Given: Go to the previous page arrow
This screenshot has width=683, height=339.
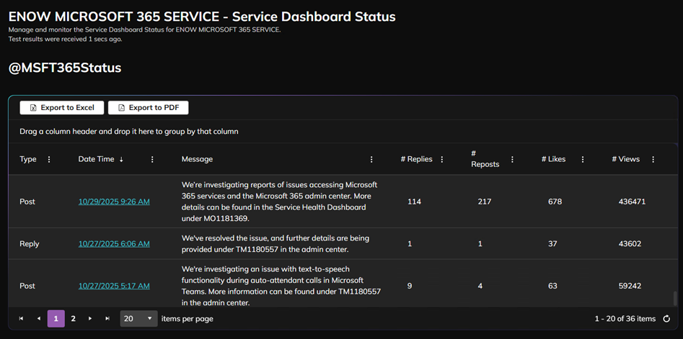Looking at the screenshot, I should [39, 319].
